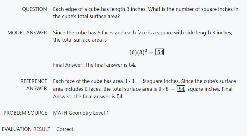Screen dimensions: 247x136
Task: Click 'the total surface area is' in the model answer
Action: [x=80, y=40]
